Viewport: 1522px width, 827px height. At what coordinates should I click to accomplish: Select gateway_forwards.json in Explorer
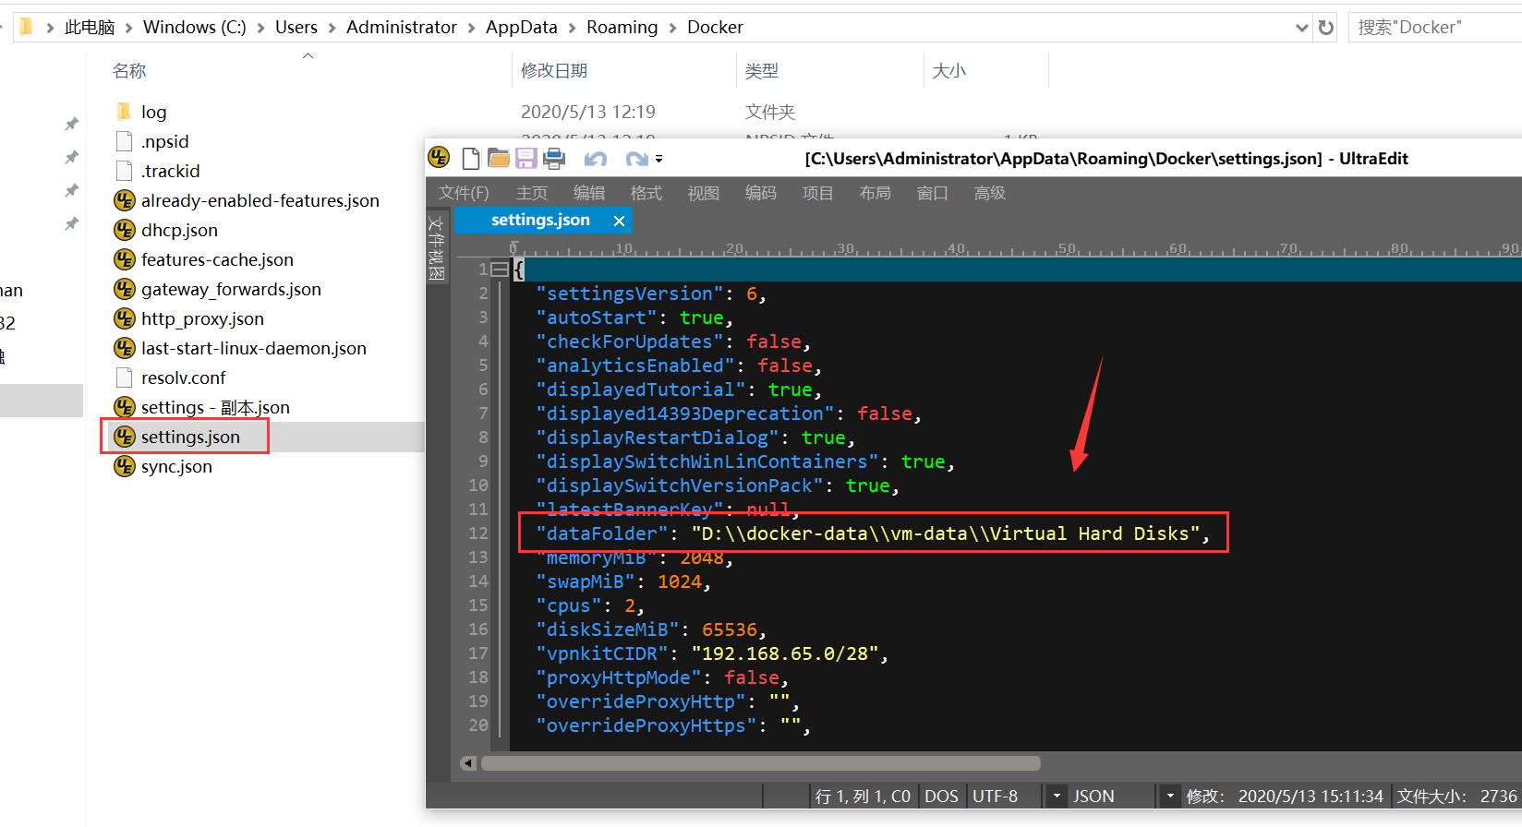(231, 289)
